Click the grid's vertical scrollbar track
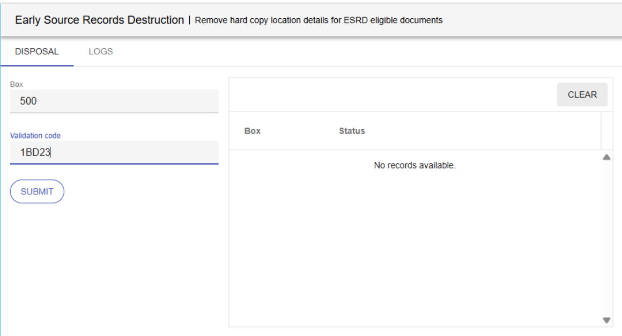The image size is (622, 336). coord(606,239)
